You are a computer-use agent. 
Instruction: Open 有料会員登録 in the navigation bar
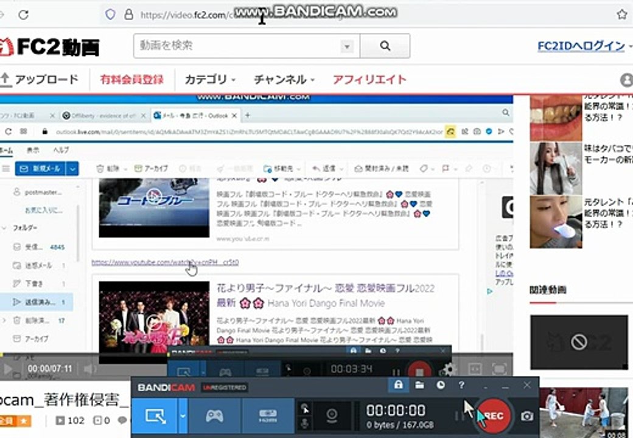tap(131, 80)
